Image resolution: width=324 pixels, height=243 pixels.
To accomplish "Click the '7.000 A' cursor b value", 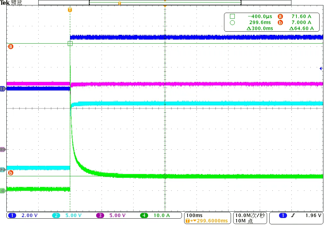I will click(302, 22).
